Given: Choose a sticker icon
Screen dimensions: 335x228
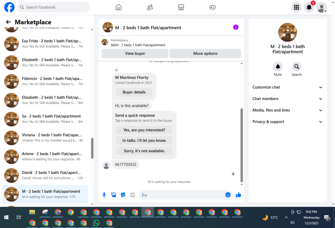Looking at the screenshot, I should [x=123, y=195].
